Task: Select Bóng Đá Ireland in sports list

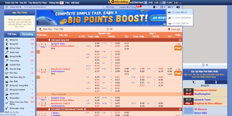Action: [x=17, y=90]
